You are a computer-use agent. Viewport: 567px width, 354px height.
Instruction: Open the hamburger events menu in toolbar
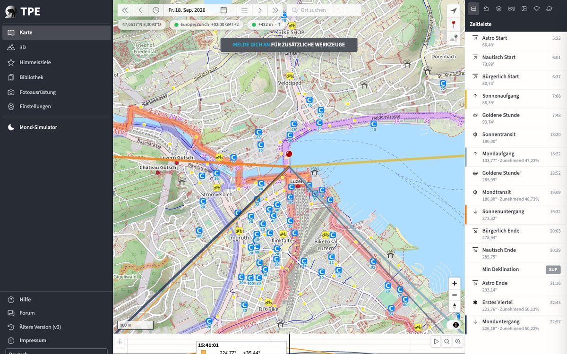click(244, 10)
